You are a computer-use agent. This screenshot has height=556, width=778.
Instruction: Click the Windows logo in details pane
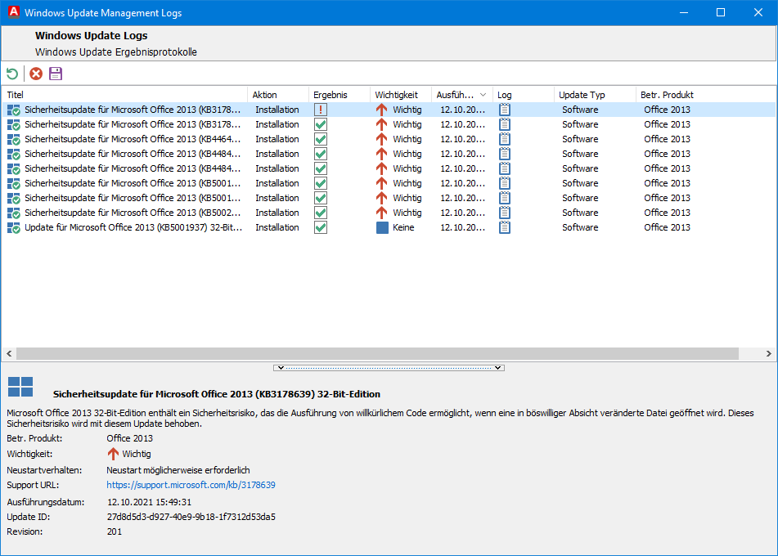coord(20,387)
